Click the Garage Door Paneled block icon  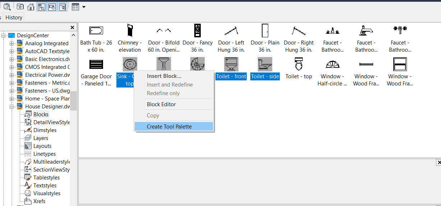[x=96, y=65]
